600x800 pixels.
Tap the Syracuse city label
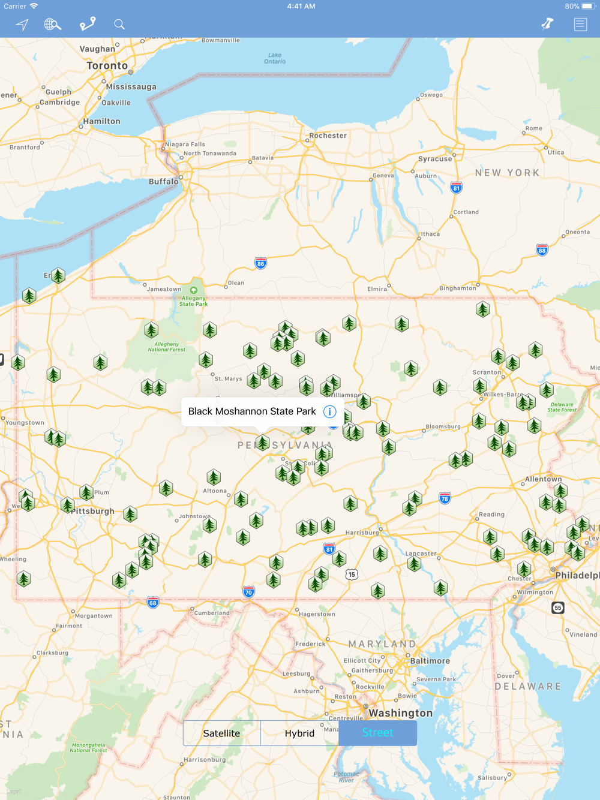[x=435, y=159]
